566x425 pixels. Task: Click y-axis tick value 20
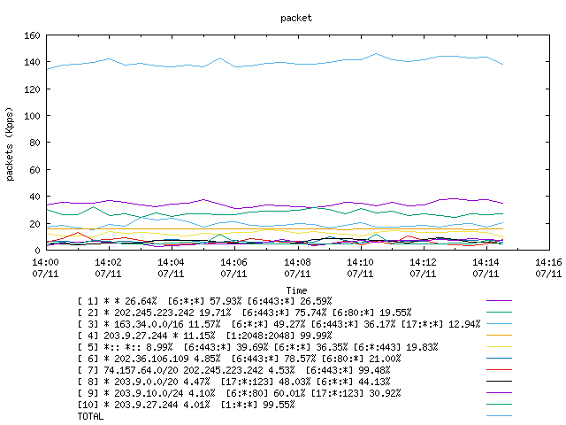[x=34, y=224]
